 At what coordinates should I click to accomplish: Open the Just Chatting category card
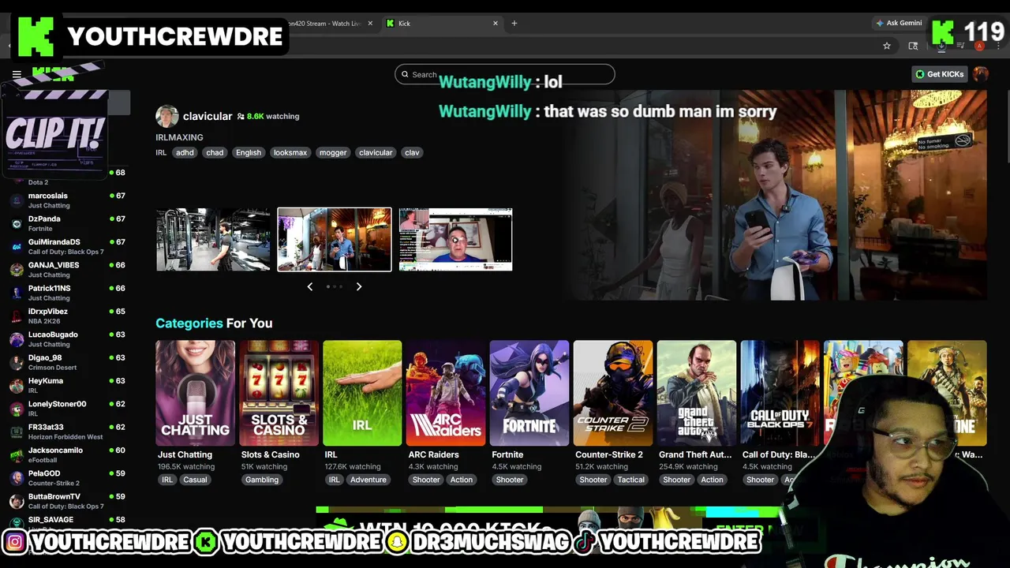pyautogui.click(x=195, y=393)
